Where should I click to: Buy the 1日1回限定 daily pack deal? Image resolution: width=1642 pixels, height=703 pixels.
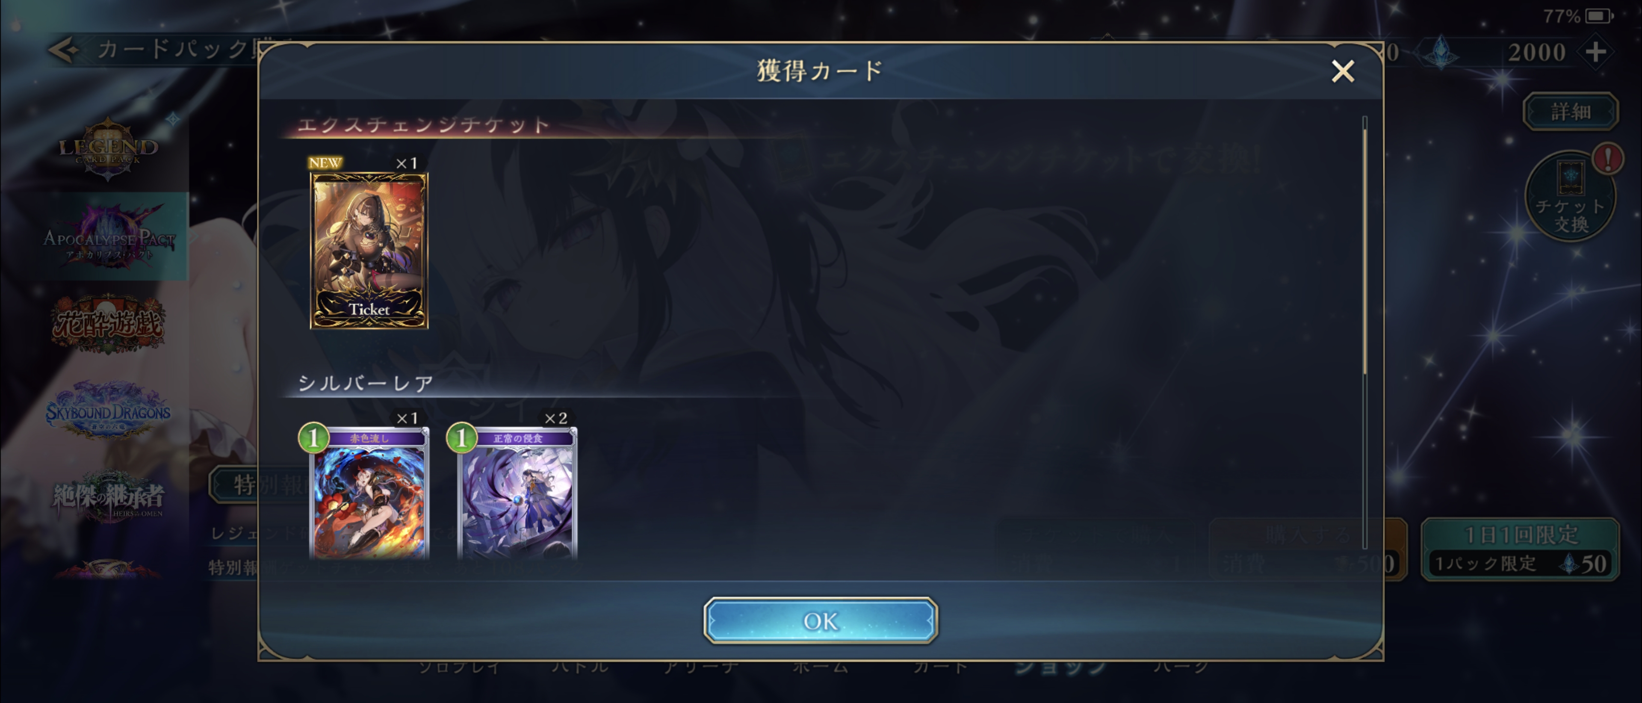point(1520,549)
